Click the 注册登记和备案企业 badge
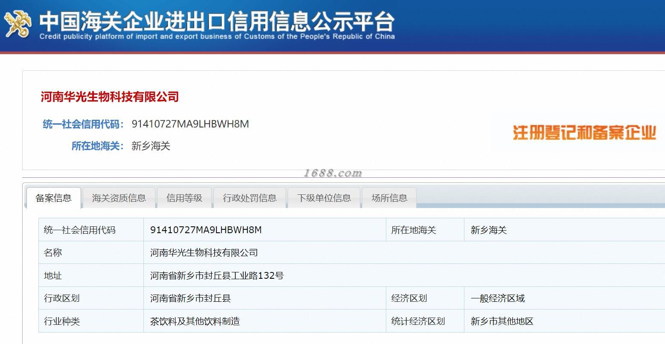 (x=584, y=133)
